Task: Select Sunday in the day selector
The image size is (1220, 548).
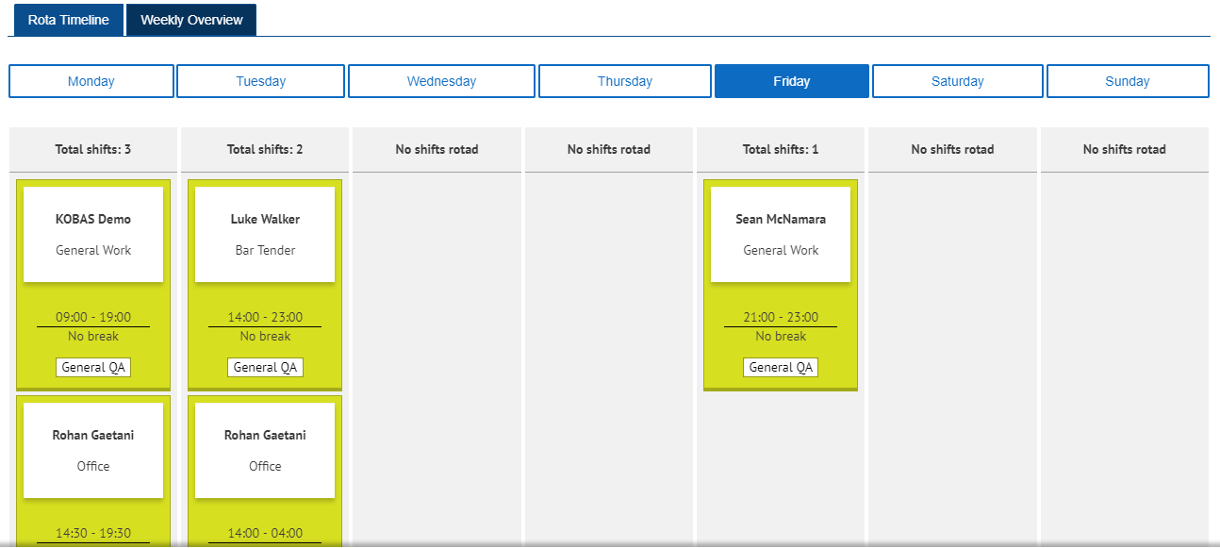Action: 1128,80
